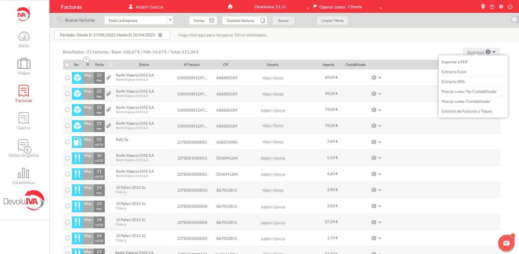The height and width of the screenshot is (254, 519).
Task: Open Gastos section in sidebar
Action: tap(24, 119)
